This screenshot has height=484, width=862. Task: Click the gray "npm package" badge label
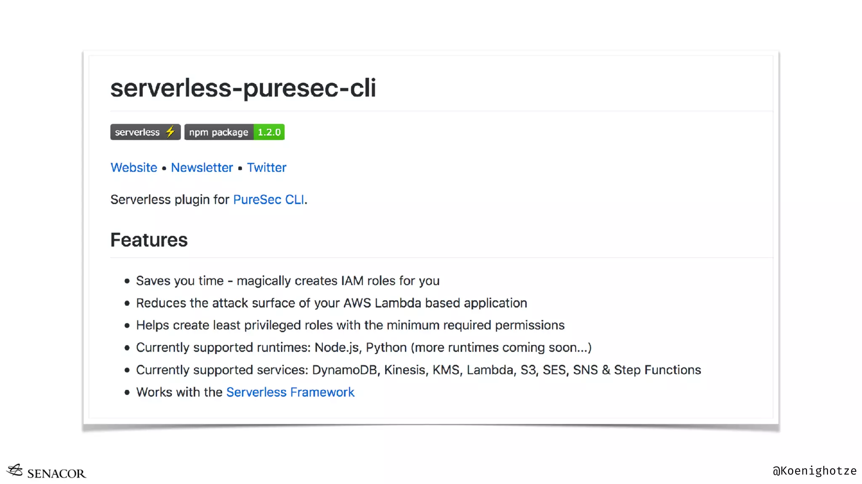pyautogui.click(x=218, y=132)
